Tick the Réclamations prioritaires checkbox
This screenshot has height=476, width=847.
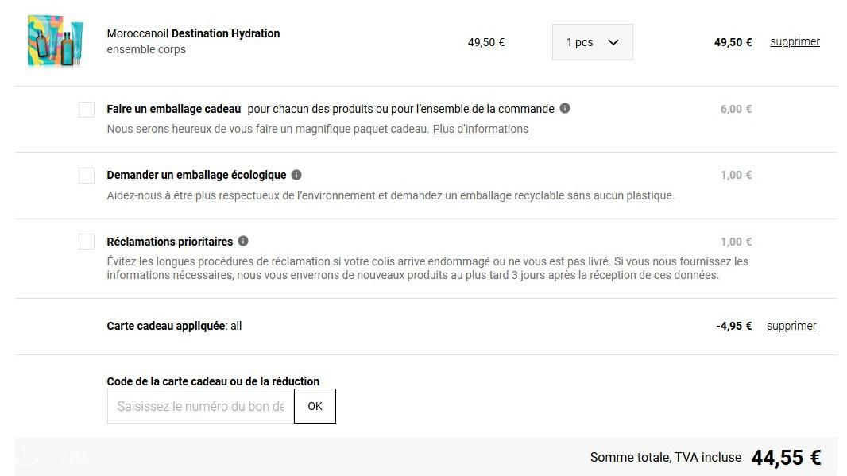tap(87, 242)
